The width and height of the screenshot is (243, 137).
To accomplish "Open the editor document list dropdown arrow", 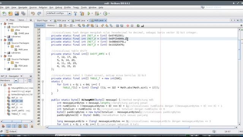I will 238,20.
